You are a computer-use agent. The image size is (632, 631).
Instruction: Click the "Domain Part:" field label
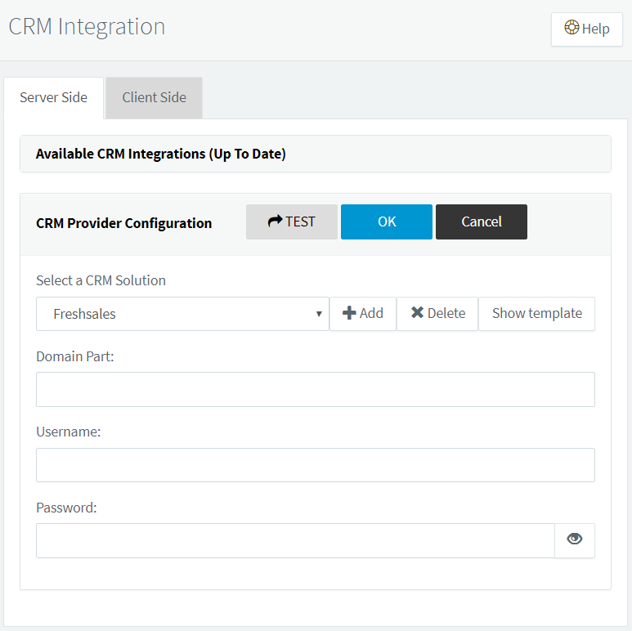coord(75,356)
